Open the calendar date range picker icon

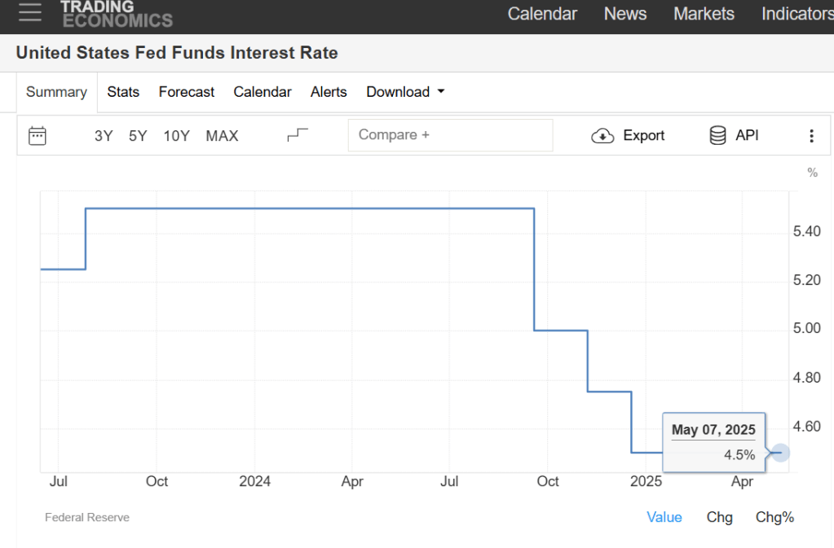pyautogui.click(x=38, y=136)
